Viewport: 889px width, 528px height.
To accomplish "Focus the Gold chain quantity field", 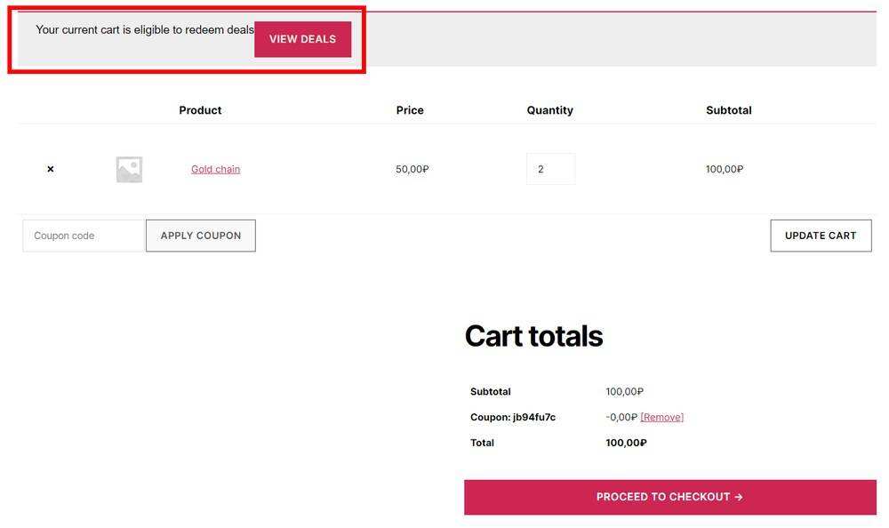I will tap(550, 169).
